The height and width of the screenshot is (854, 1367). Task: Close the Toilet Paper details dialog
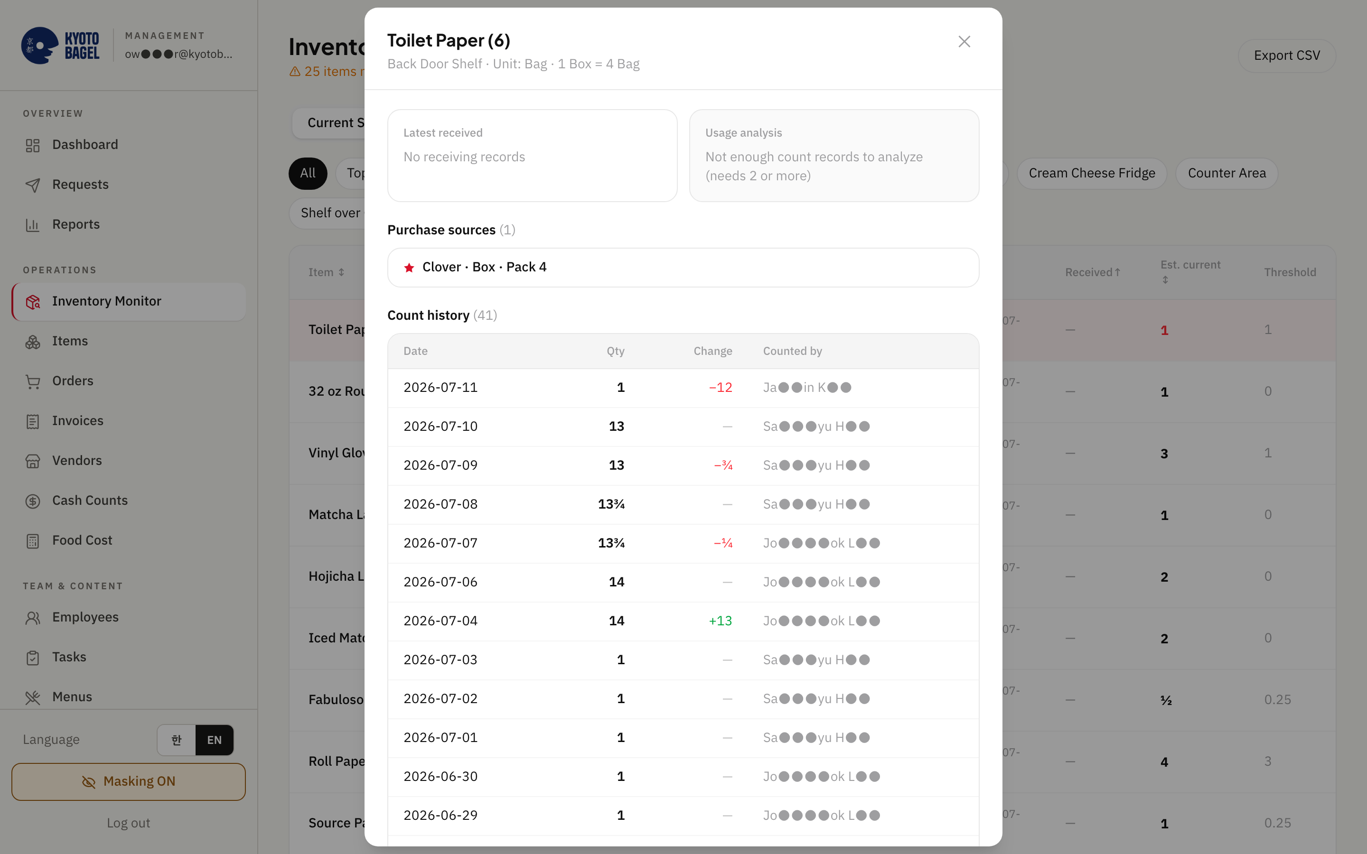[x=964, y=42]
